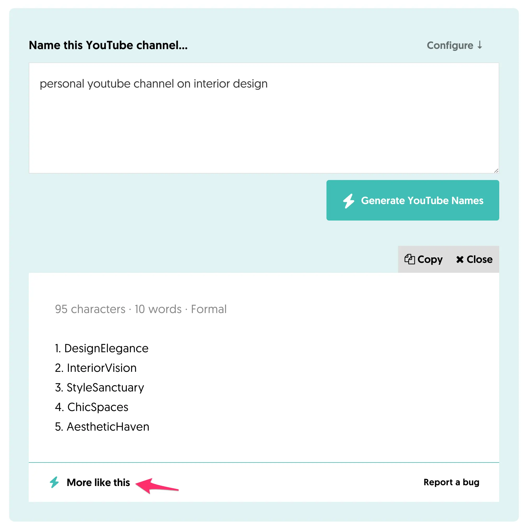The width and height of the screenshot is (528, 532).
Task: Click the X icon to close results
Action: pos(460,259)
